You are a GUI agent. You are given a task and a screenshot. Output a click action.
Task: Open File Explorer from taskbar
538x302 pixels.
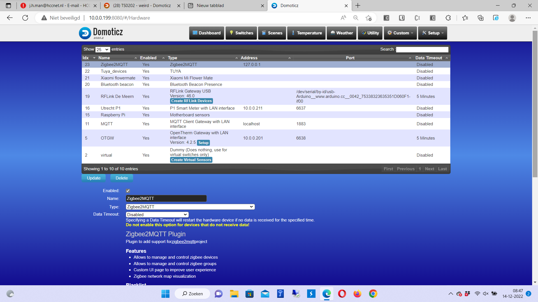point(234,294)
